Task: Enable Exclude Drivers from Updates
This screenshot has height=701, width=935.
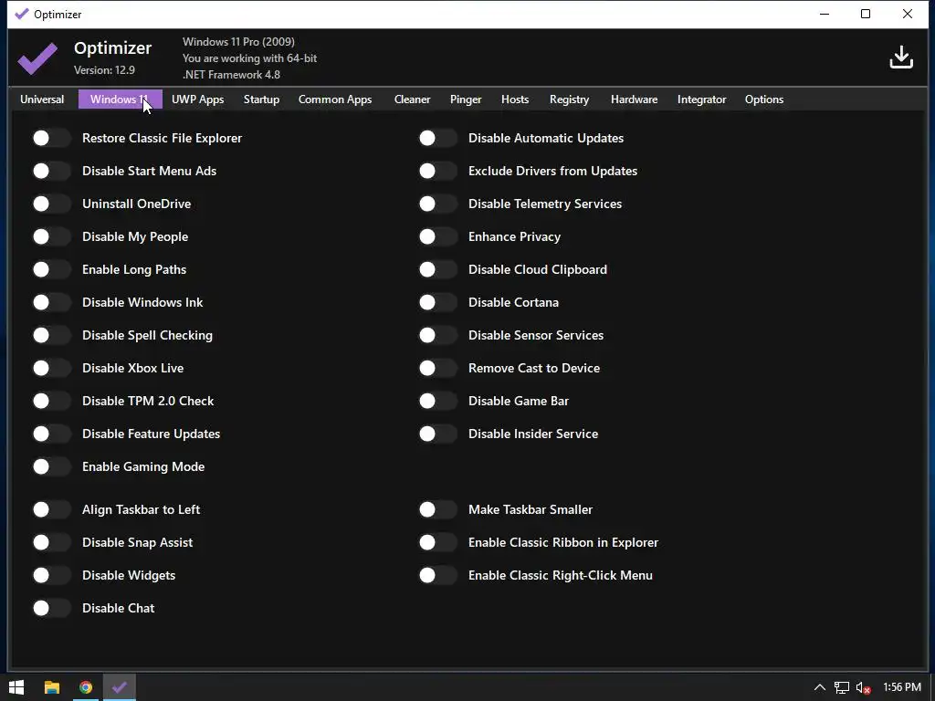Action: point(437,171)
